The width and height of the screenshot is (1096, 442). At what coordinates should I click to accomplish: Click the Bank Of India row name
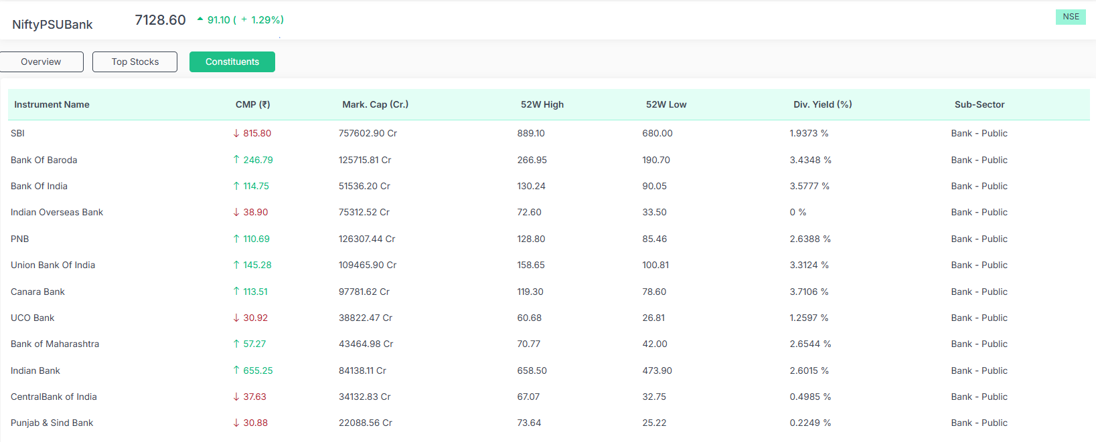point(39,186)
